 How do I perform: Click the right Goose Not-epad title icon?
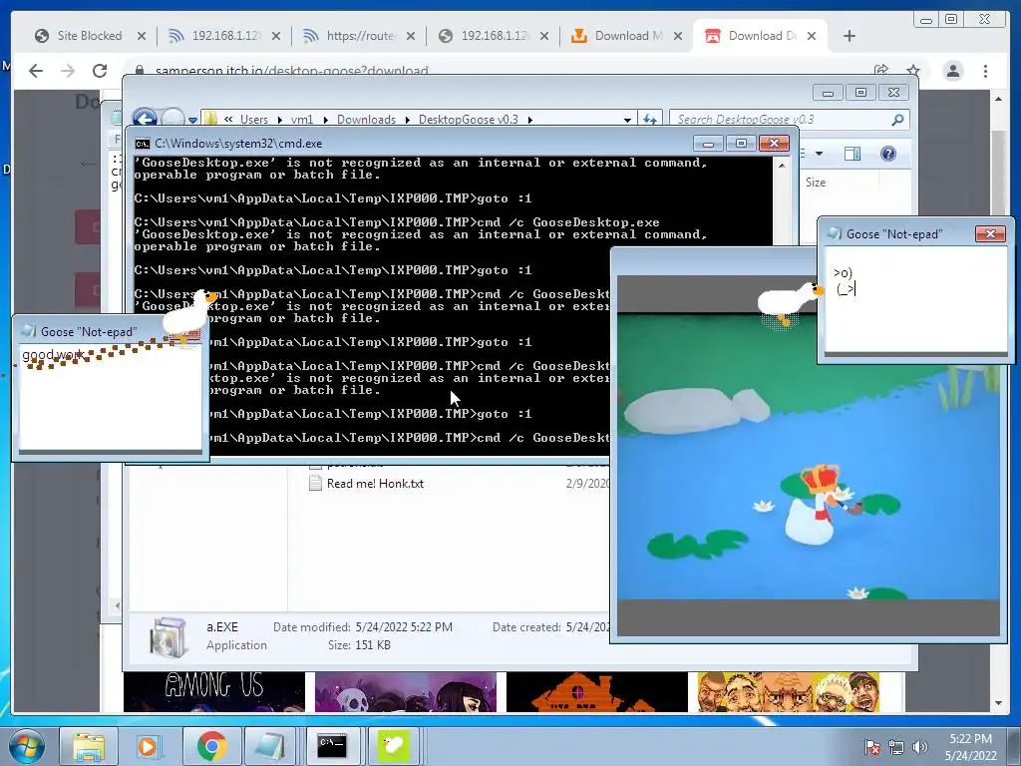tap(835, 233)
